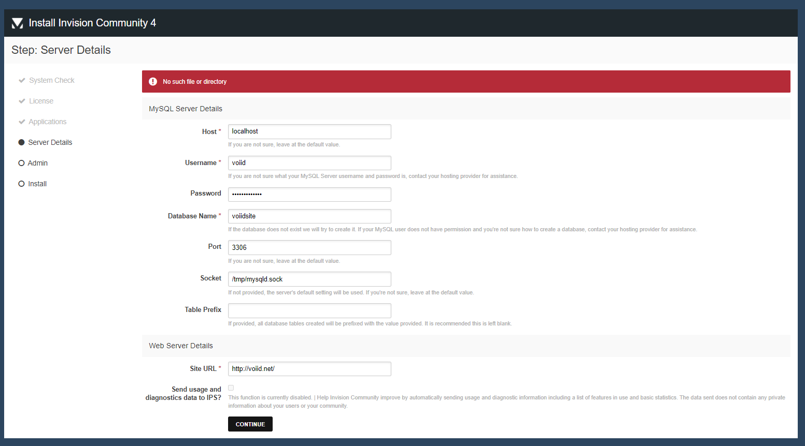Click the Site URL field
The height and width of the screenshot is (446, 805).
click(x=309, y=369)
